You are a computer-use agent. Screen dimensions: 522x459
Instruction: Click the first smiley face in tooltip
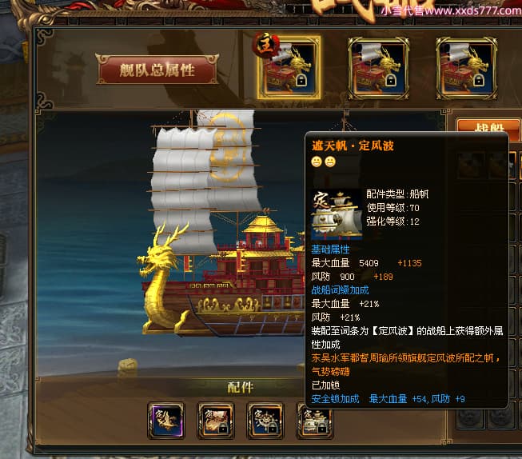coord(317,162)
